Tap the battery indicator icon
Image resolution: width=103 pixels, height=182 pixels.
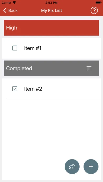(x=99, y=3)
